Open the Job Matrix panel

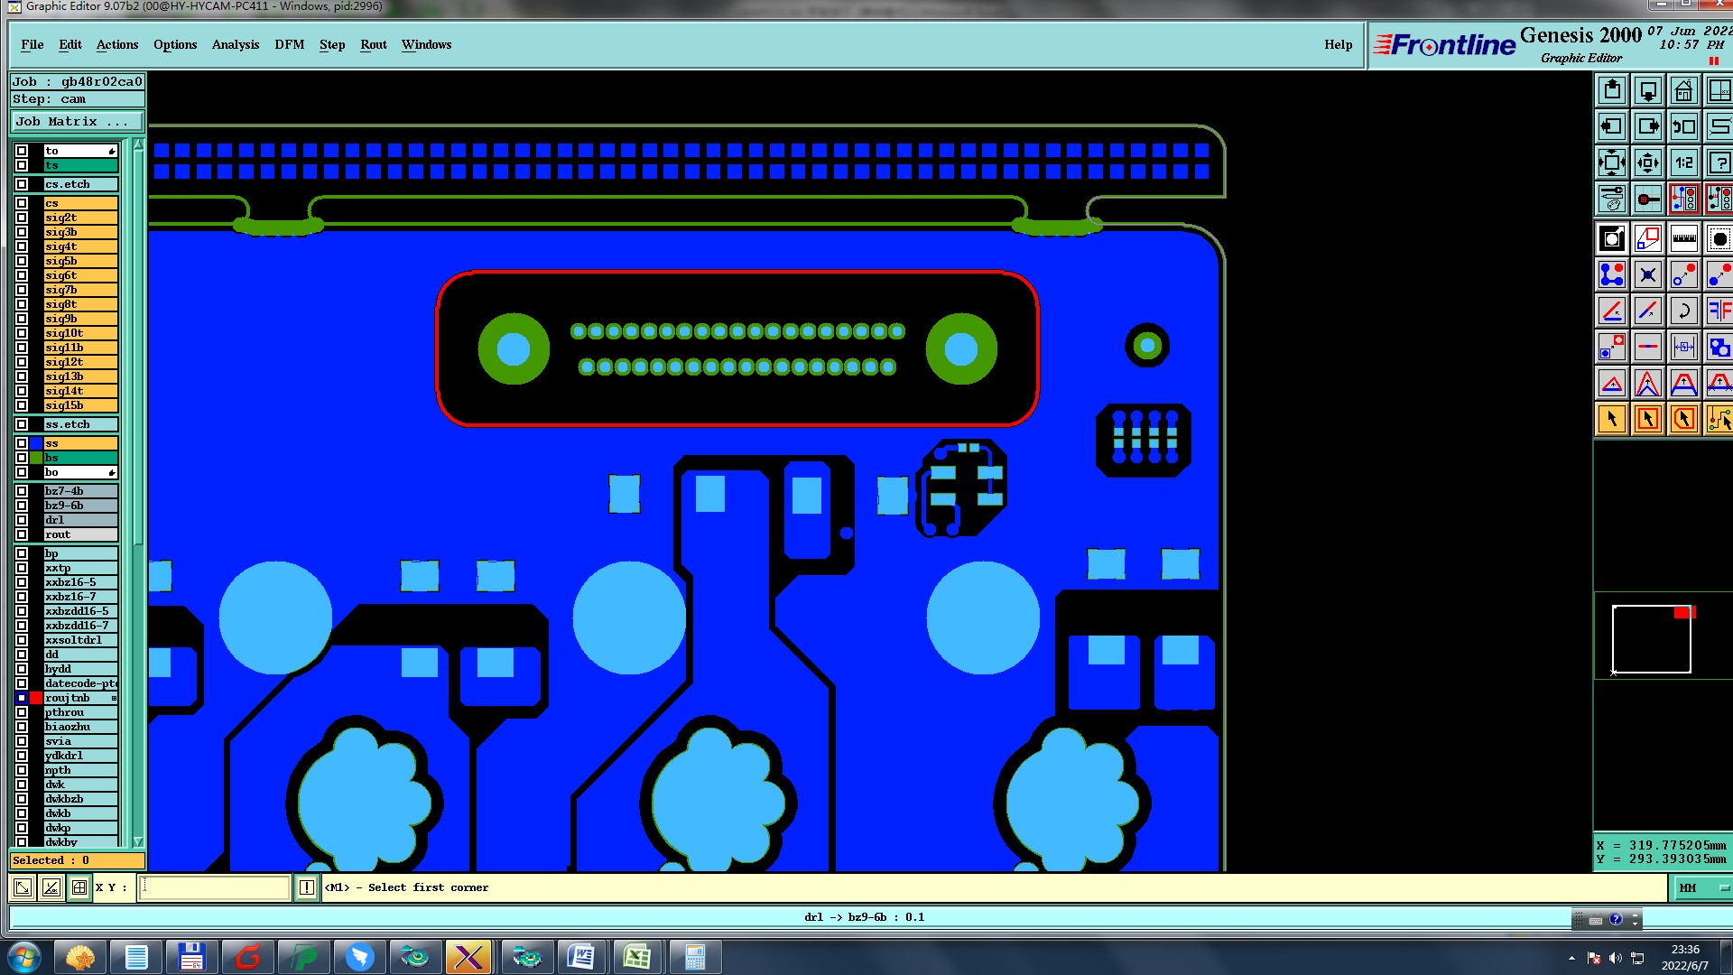(77, 122)
